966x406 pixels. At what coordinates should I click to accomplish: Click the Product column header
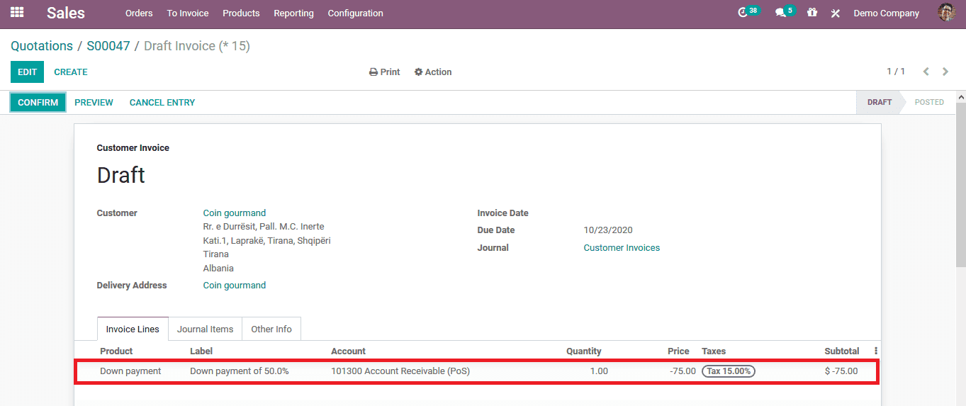pos(116,351)
